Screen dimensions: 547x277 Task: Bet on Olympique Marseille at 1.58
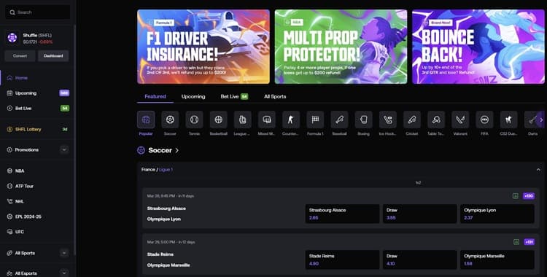click(497, 260)
